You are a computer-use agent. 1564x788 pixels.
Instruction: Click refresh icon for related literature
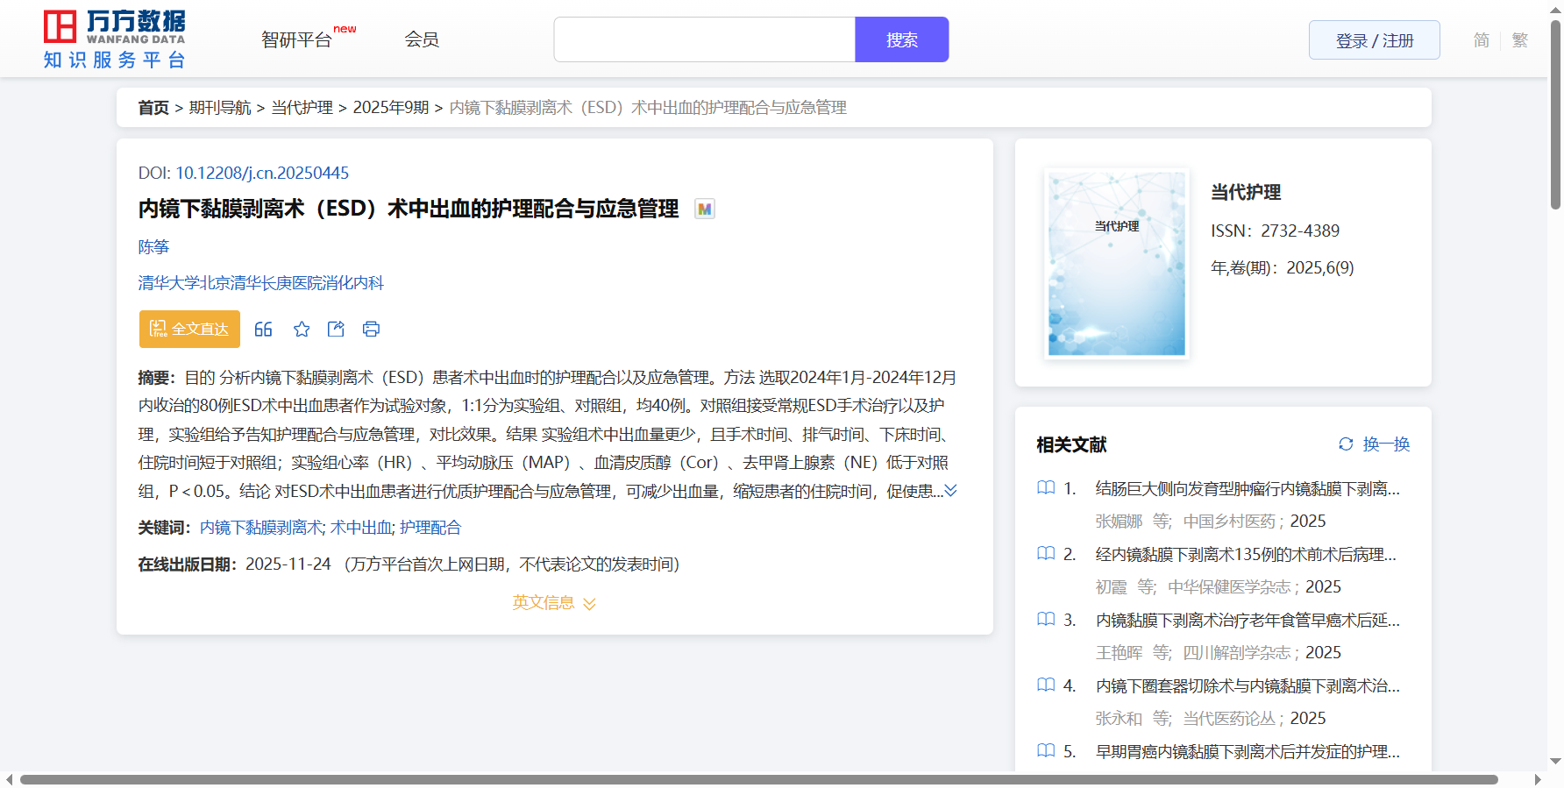[1346, 444]
